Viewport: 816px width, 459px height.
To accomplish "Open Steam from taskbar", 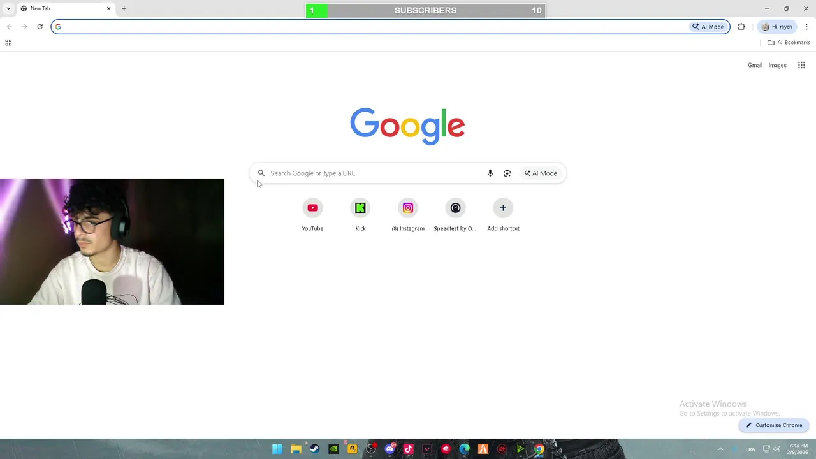I will pyautogui.click(x=314, y=449).
